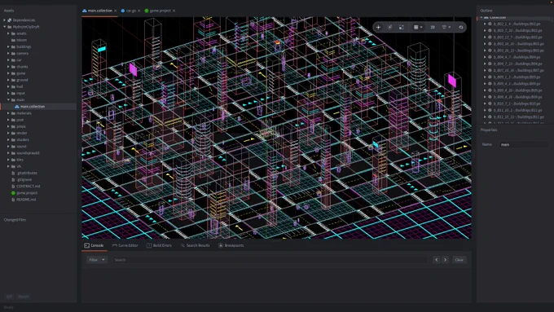
Task: Select the Rotate tool in viewport toolbar
Action: pos(390,27)
